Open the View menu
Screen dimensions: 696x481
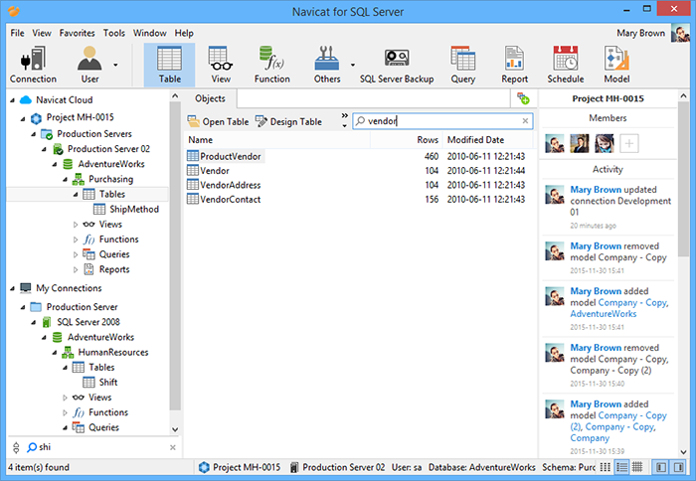[x=42, y=33]
